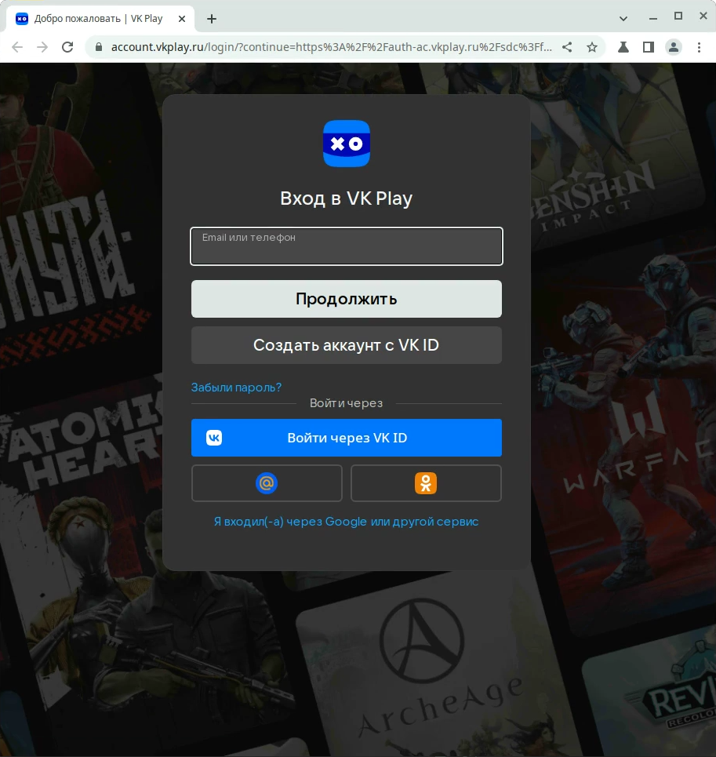716x757 pixels.
Task: Click the browser back arrow
Action: (x=17, y=47)
